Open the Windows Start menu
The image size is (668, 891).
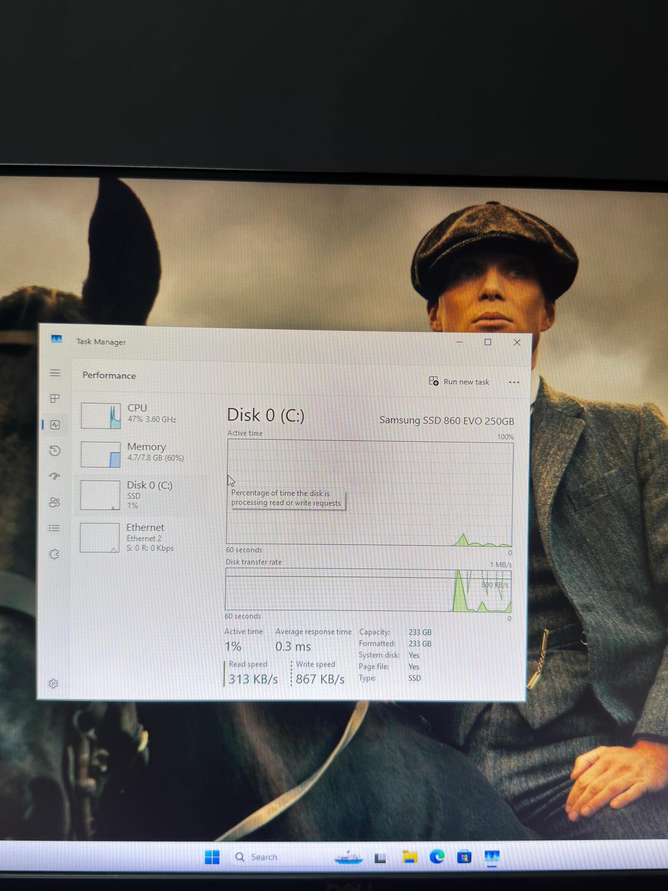212,857
